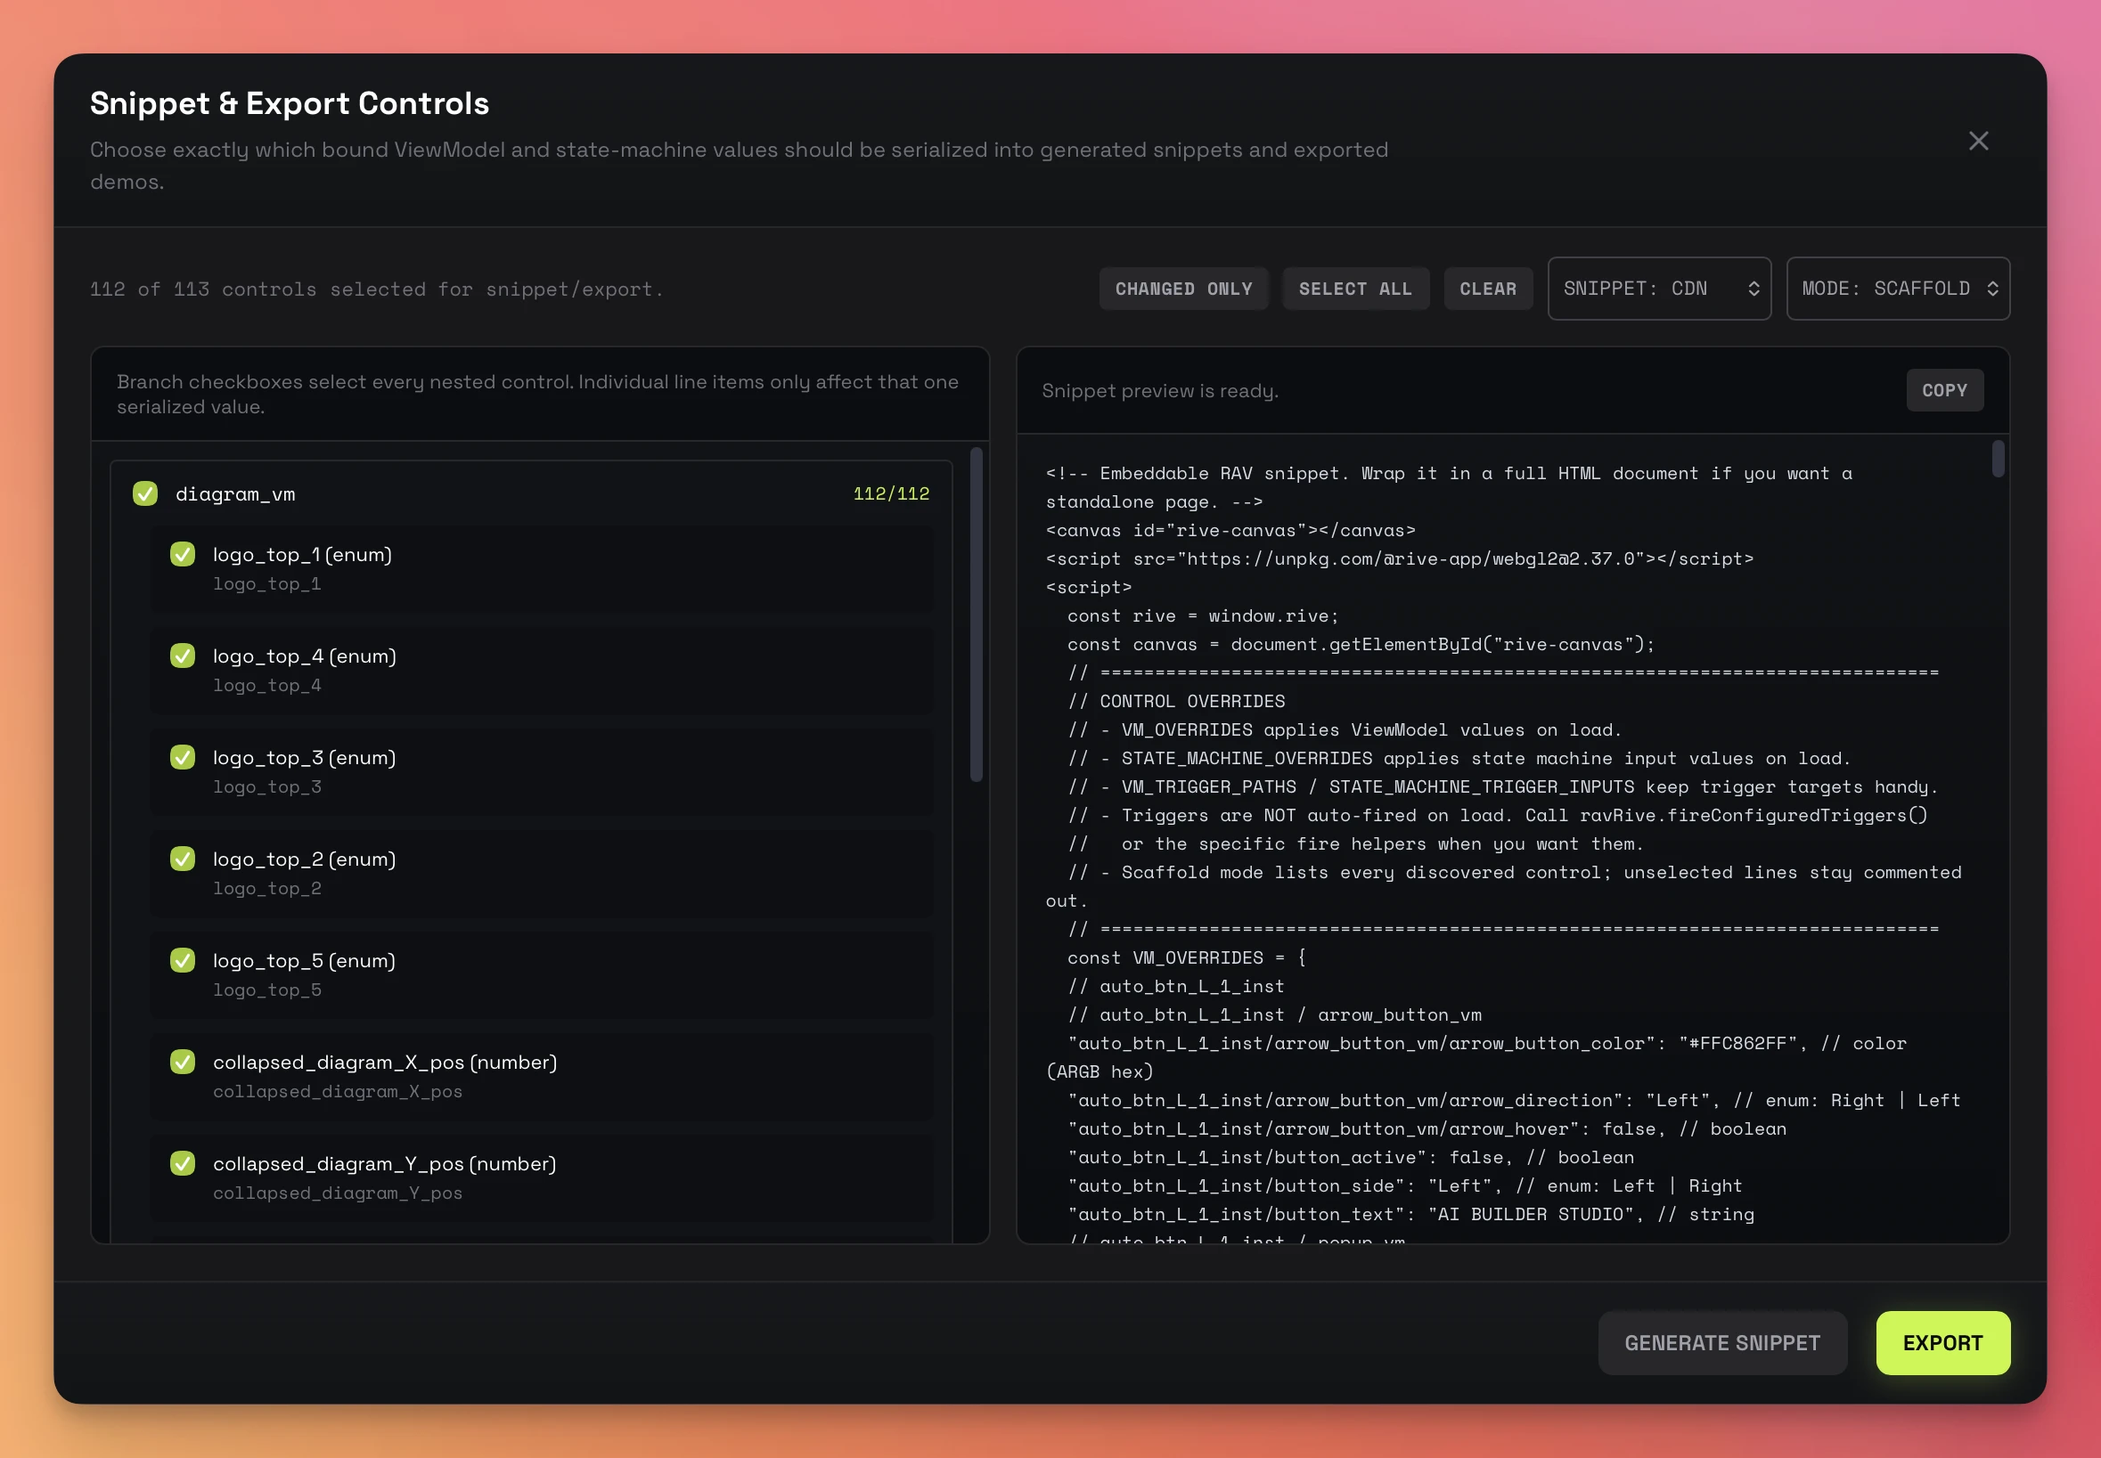Toggle the diagram_vm branch checkbox
2101x1458 pixels.
click(x=145, y=493)
